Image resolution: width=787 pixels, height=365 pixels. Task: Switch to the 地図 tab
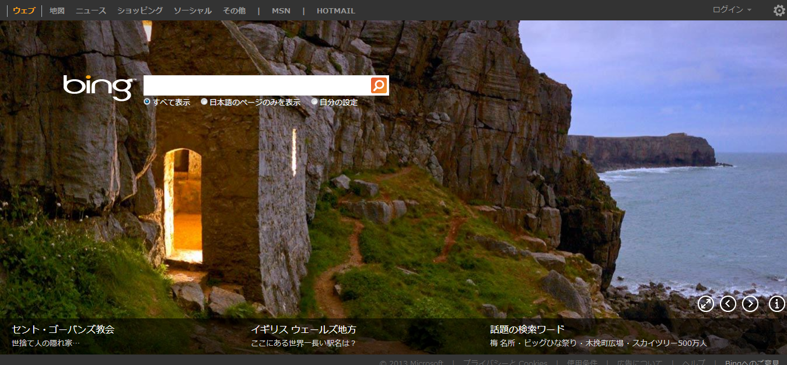click(x=57, y=10)
